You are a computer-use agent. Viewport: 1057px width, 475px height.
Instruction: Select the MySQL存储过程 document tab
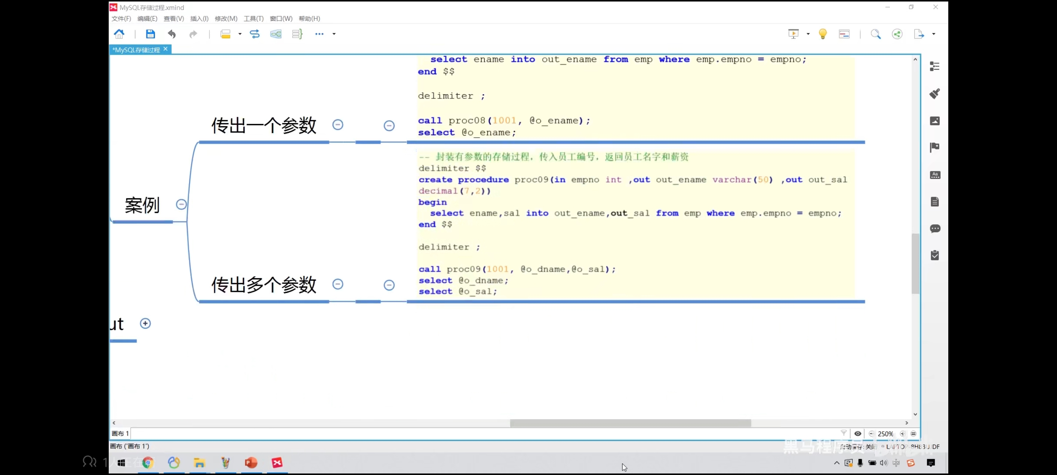[136, 50]
